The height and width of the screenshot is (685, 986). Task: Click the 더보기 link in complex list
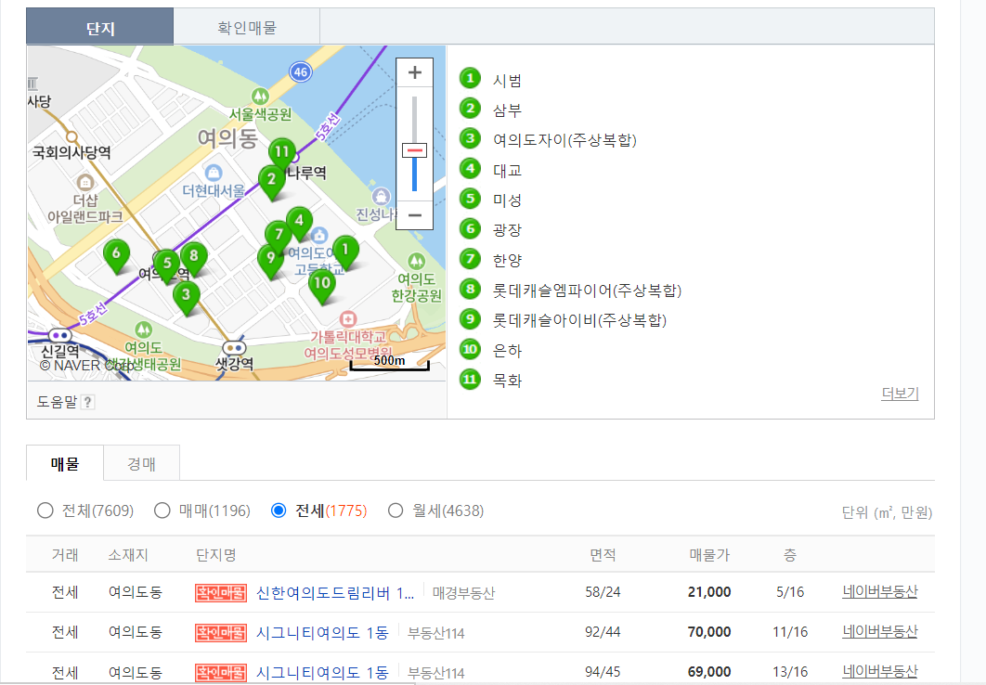pyautogui.click(x=900, y=394)
